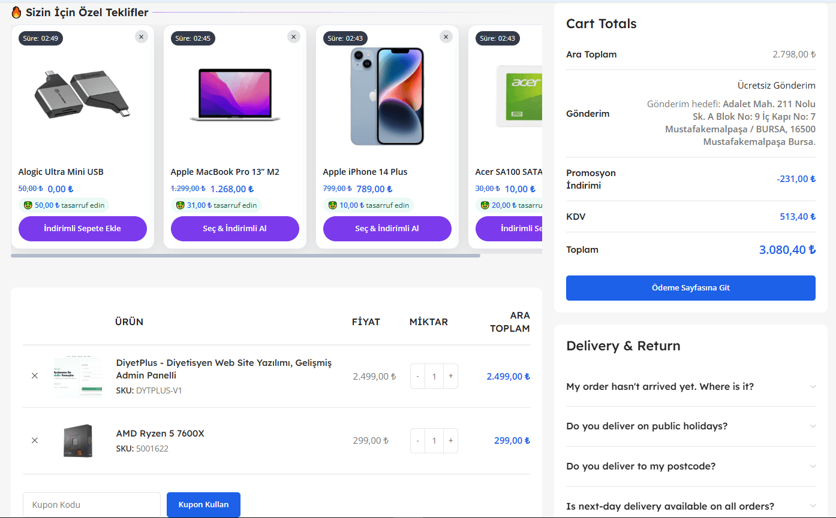836x518 pixels.
Task: Dismiss the Alogic Ultra Mini USB offer
Action: coord(141,37)
